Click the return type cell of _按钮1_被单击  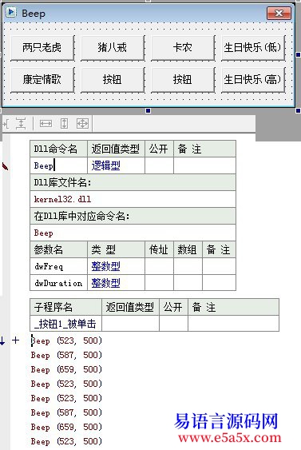[x=130, y=324]
